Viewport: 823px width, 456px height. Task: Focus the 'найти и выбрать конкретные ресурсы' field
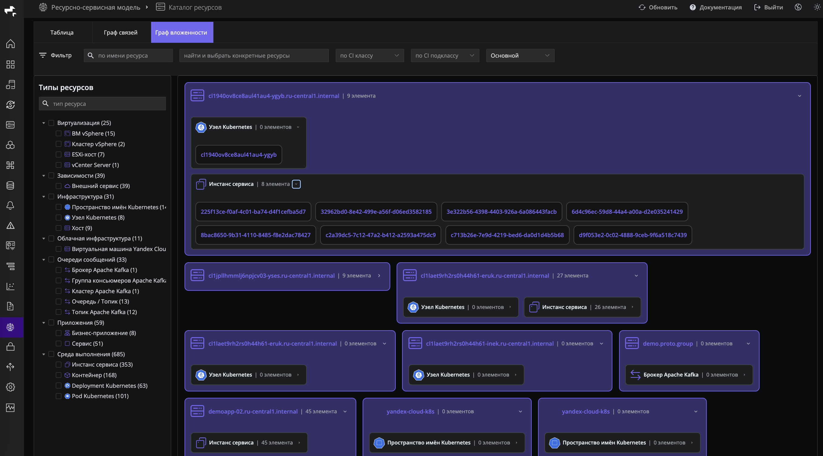(254, 55)
